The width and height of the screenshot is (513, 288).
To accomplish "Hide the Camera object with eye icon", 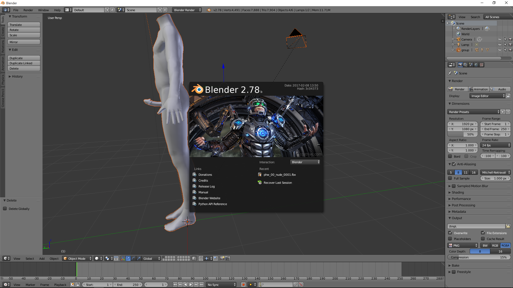I will pyautogui.click(x=500, y=39).
